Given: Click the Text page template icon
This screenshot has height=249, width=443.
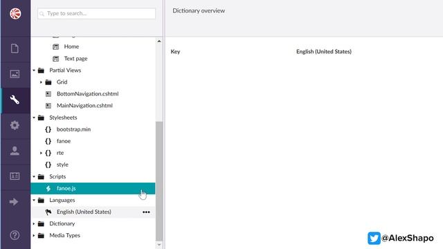Looking at the screenshot, I should [55, 59].
